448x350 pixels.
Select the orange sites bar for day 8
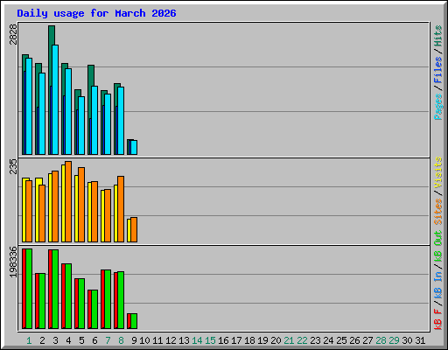tap(121, 209)
